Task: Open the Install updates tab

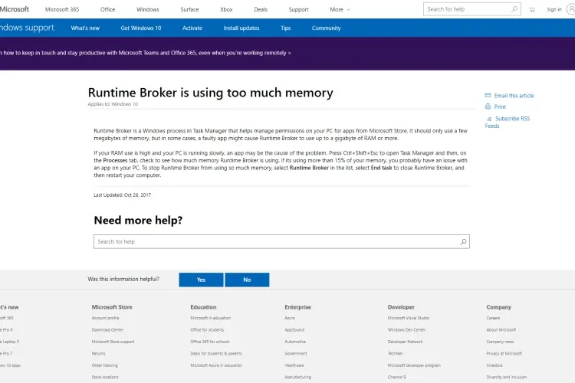Action: coord(242,28)
